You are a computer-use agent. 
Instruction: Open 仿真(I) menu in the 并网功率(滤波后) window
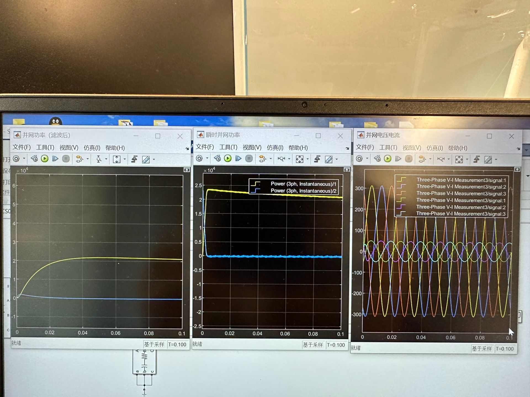click(92, 148)
